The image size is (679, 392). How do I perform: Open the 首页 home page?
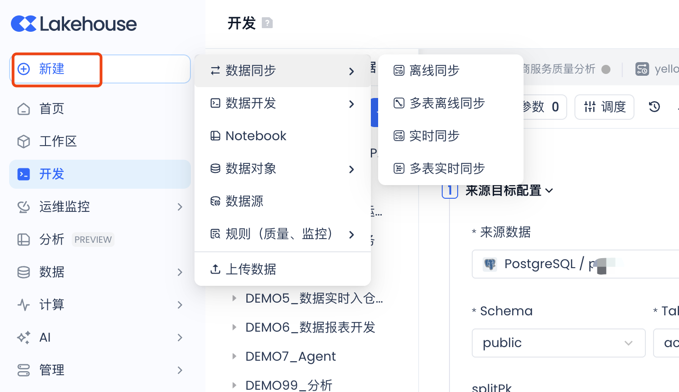point(51,109)
